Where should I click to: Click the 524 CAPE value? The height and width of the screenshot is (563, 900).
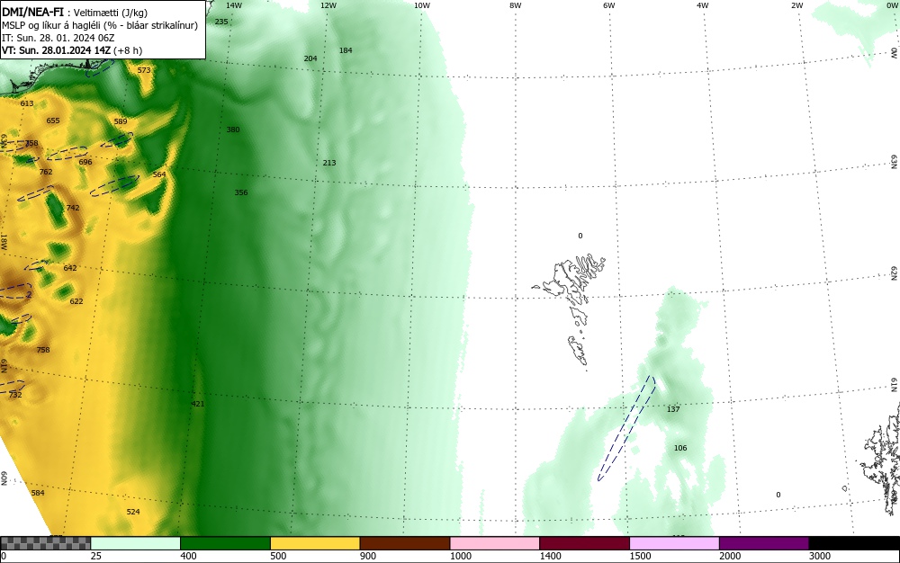[x=133, y=512]
